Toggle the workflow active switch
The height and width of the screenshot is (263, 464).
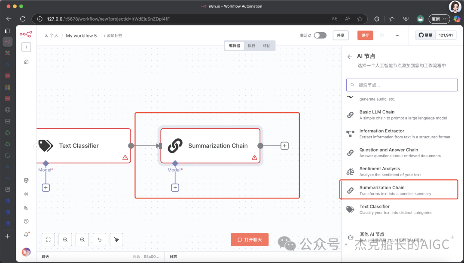[320, 35]
